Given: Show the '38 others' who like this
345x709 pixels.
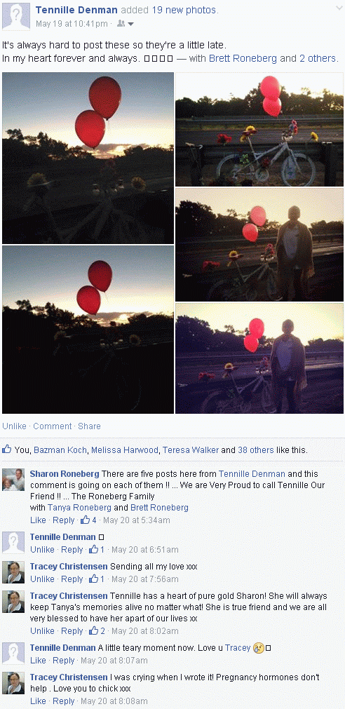Looking at the screenshot, I should click(x=255, y=450).
